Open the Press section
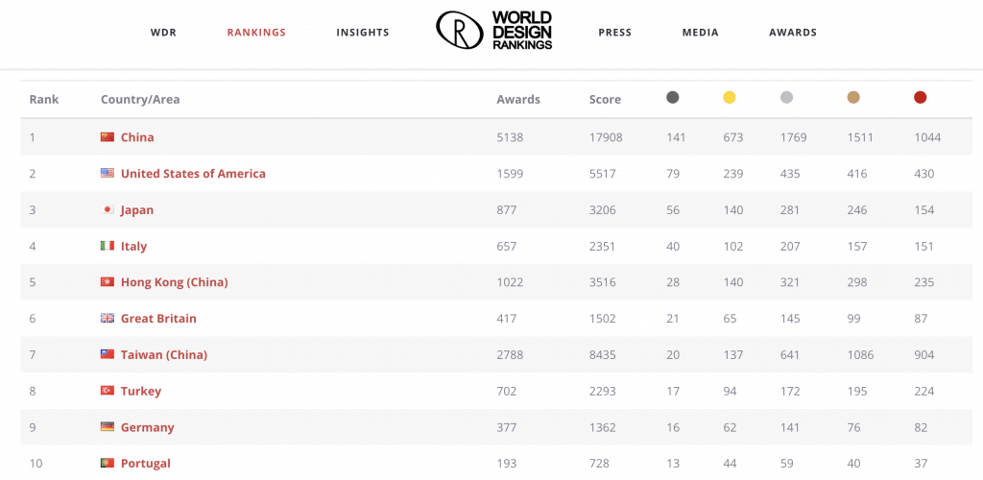This screenshot has width=983, height=480. click(614, 33)
